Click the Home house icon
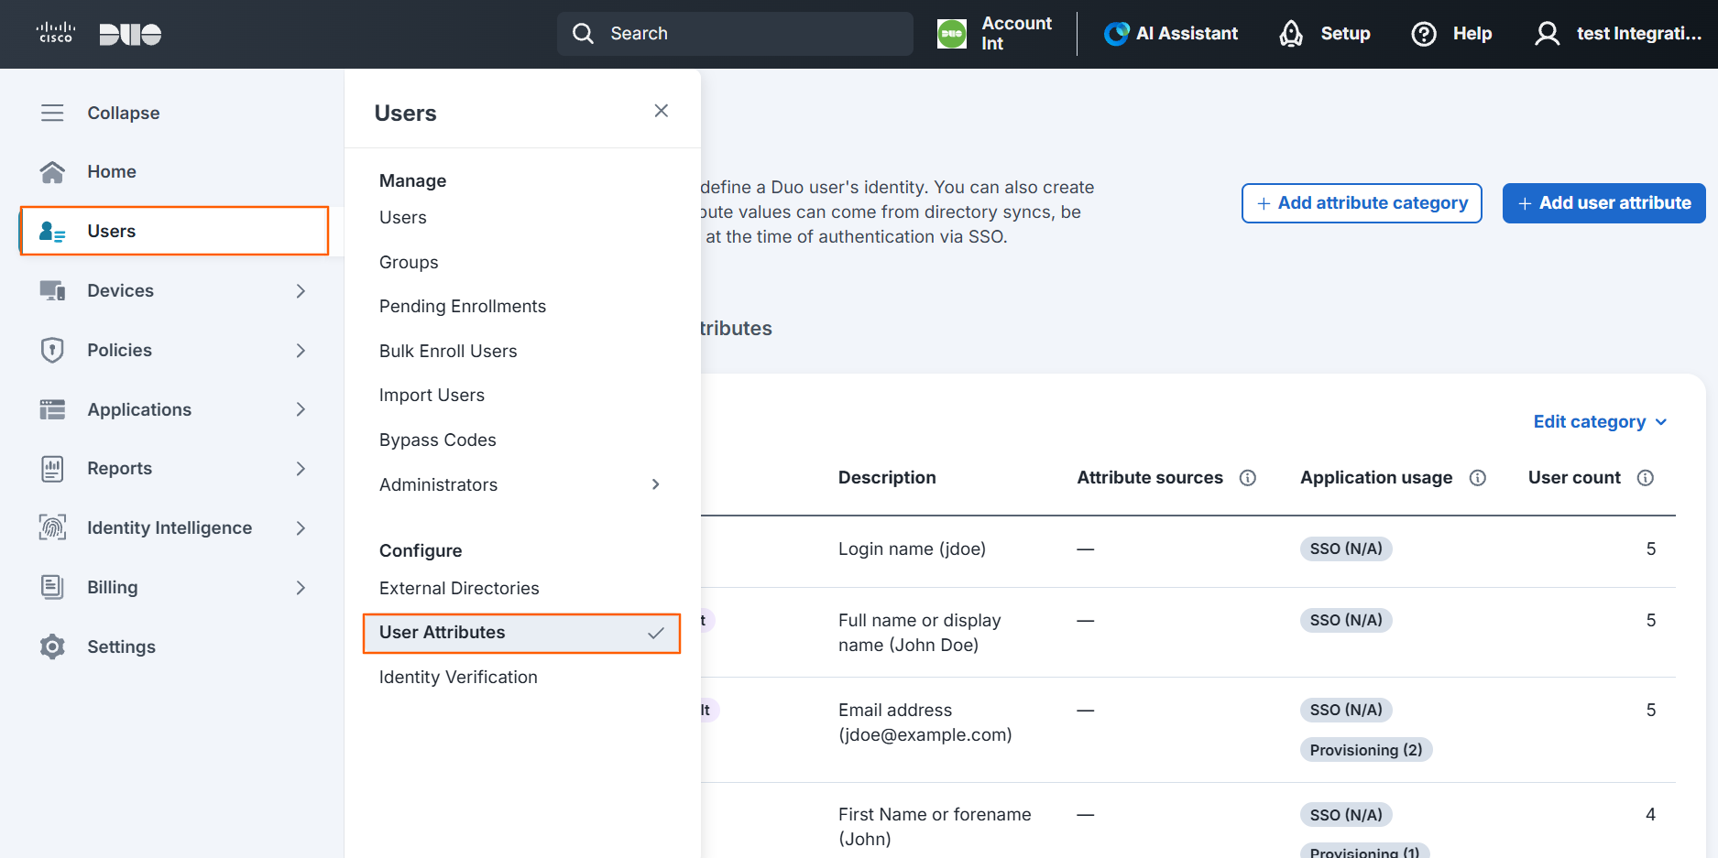The height and width of the screenshot is (858, 1718). pyautogui.click(x=52, y=171)
